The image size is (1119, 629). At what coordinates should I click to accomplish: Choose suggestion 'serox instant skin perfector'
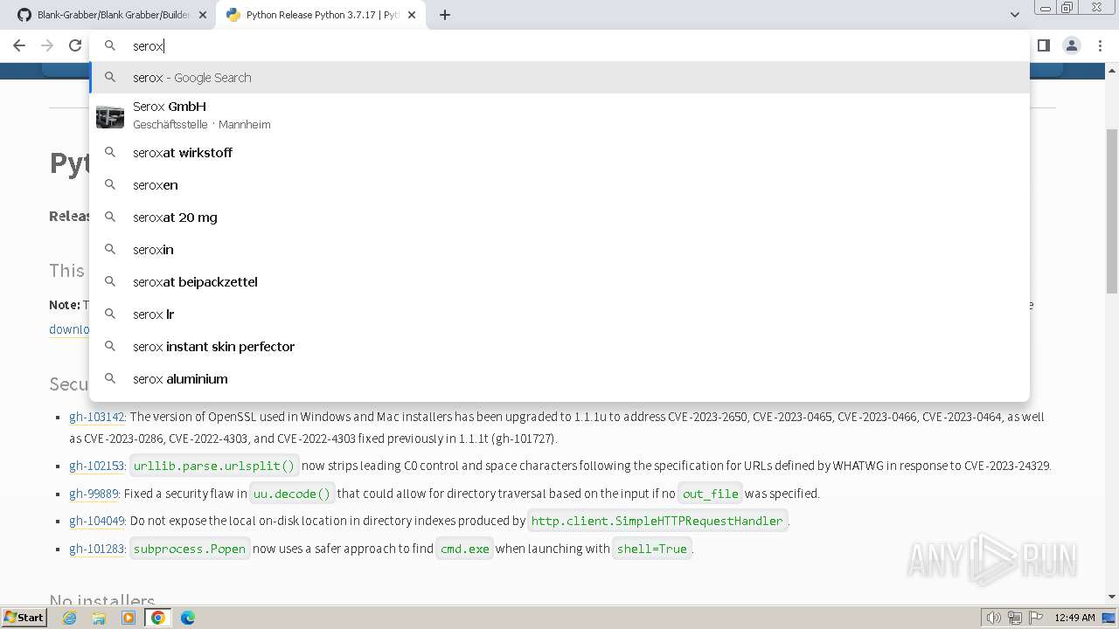[x=559, y=347]
